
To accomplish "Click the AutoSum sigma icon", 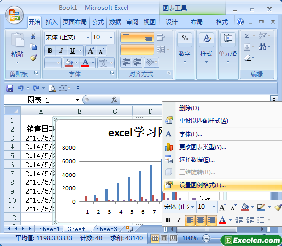I will (247, 35).
